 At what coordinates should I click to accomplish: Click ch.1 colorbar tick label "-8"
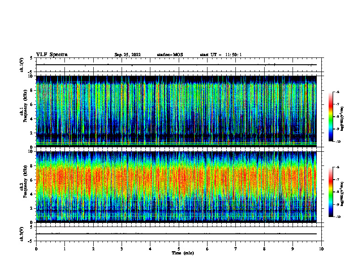[337, 117]
